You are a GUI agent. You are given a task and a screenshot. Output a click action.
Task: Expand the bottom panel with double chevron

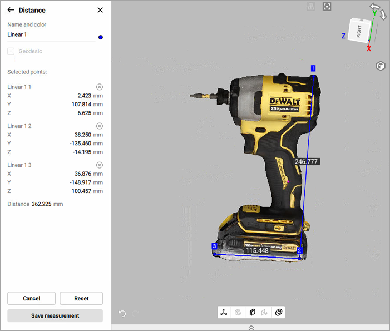[x=251, y=328]
